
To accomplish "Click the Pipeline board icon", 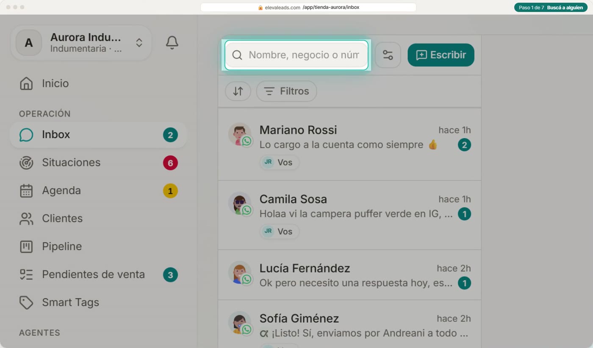I will [x=26, y=246].
